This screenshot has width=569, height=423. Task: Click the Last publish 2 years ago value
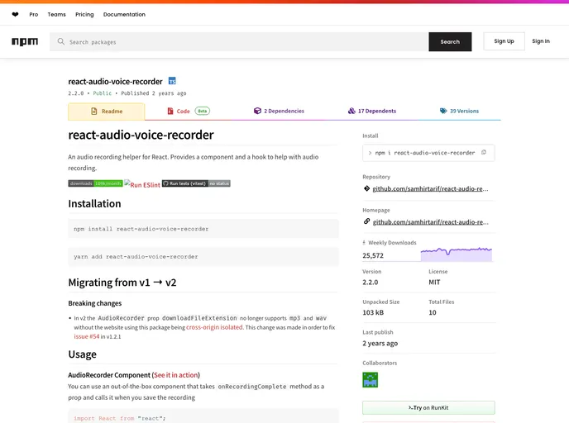click(380, 343)
